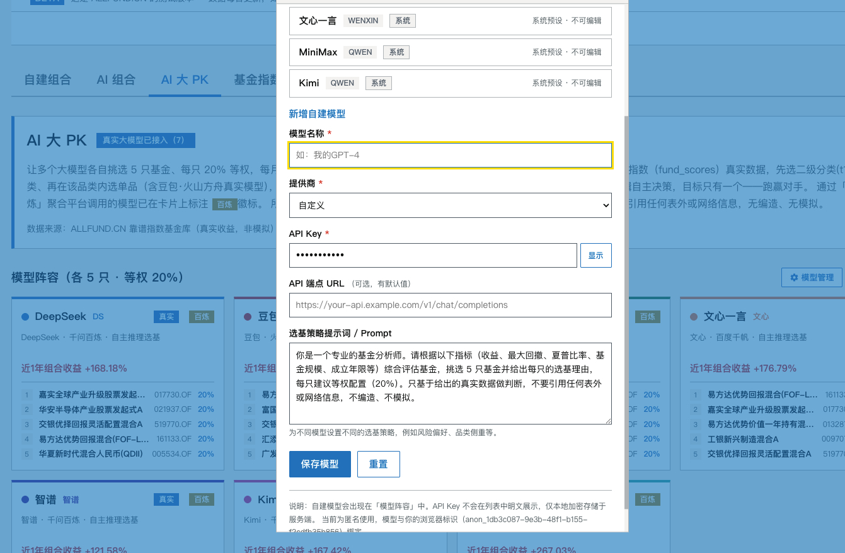Click the gear icon in 模型管理 button
Image resolution: width=845 pixels, height=553 pixels.
(x=794, y=278)
